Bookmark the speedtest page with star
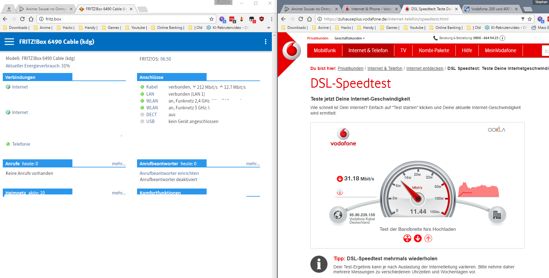Viewport: 549px width, 278px height. (530, 19)
